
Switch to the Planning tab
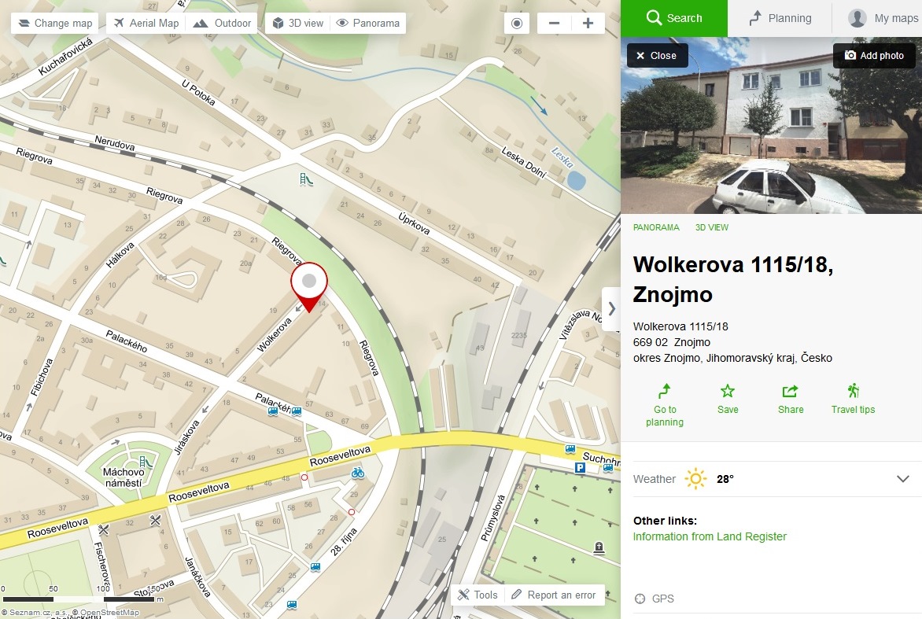click(780, 18)
